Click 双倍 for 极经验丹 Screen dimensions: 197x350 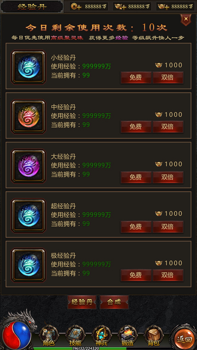pos(168,275)
